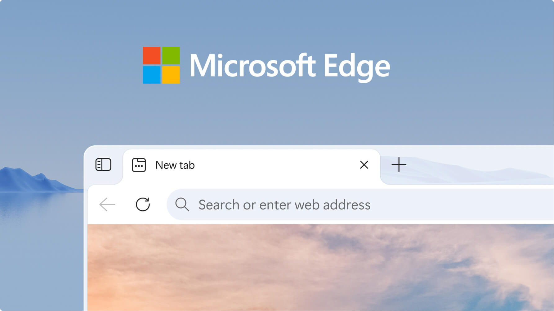Click the New tab page favicon
This screenshot has width=554, height=311.
point(139,165)
